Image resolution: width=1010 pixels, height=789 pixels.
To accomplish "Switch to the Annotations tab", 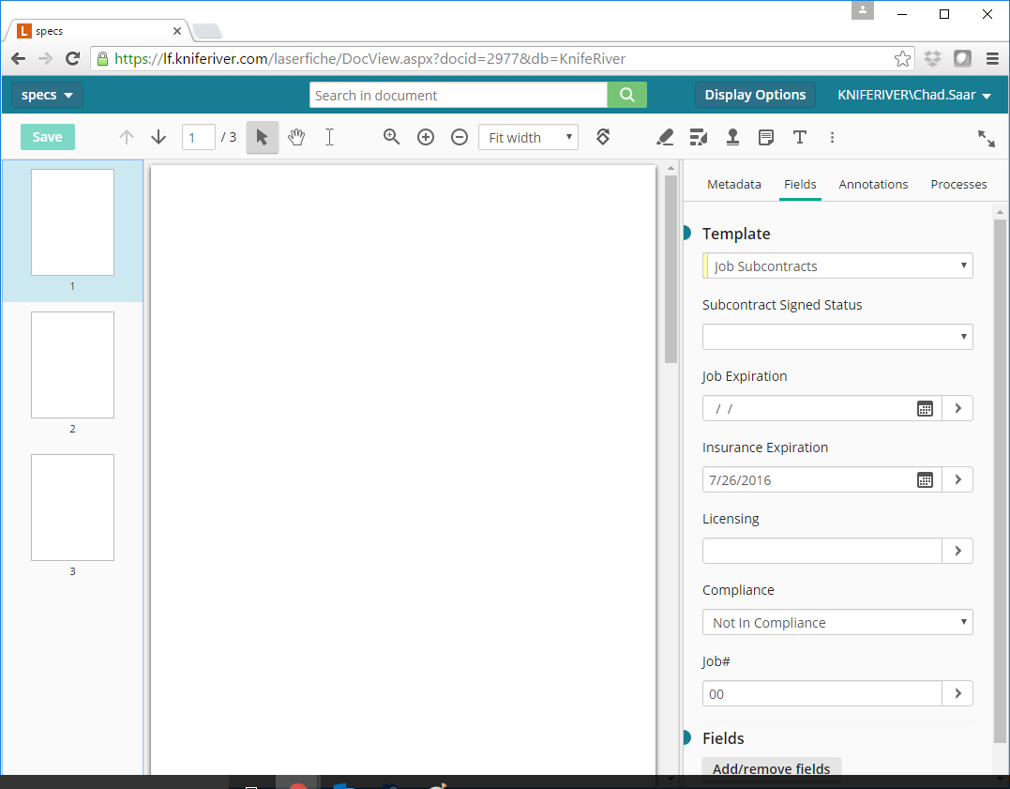I will click(873, 185).
